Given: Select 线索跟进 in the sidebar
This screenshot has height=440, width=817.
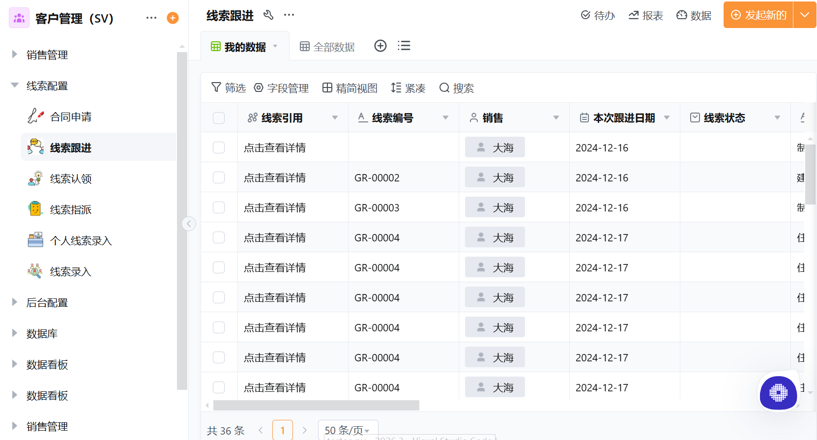Looking at the screenshot, I should (x=98, y=147).
